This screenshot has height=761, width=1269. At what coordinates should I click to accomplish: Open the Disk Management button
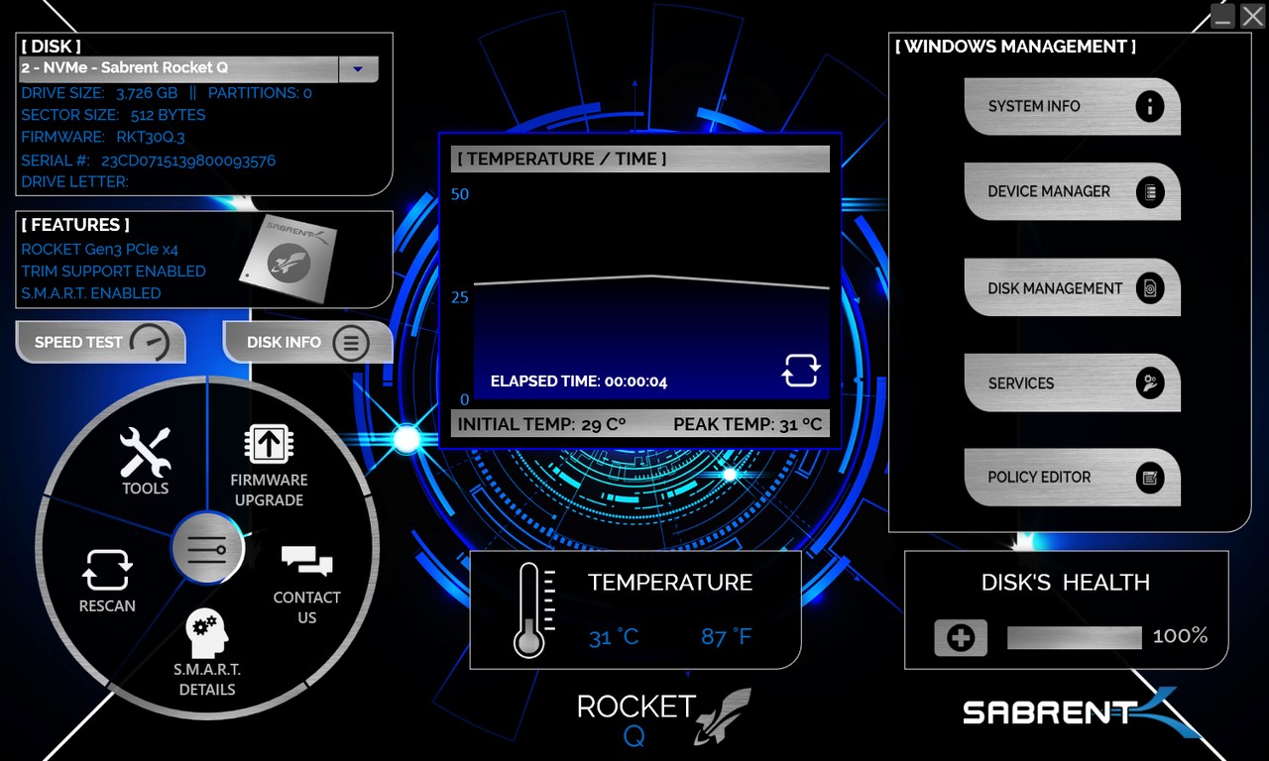[x=1072, y=288]
